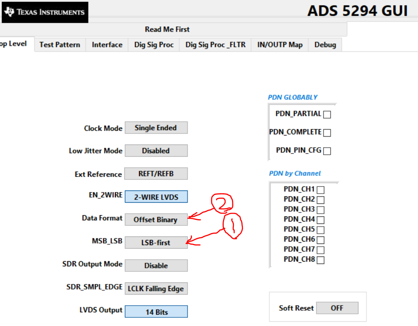Toggle EN_2WIRE 2-WIRE LVDS button

pos(156,197)
